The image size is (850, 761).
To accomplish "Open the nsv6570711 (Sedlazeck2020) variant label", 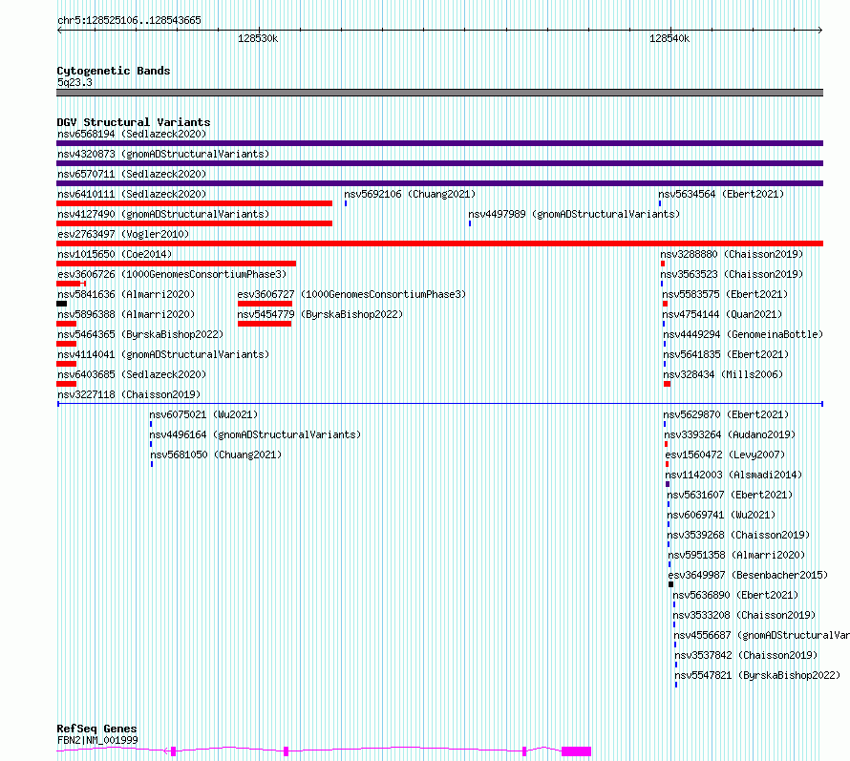I will [x=132, y=174].
